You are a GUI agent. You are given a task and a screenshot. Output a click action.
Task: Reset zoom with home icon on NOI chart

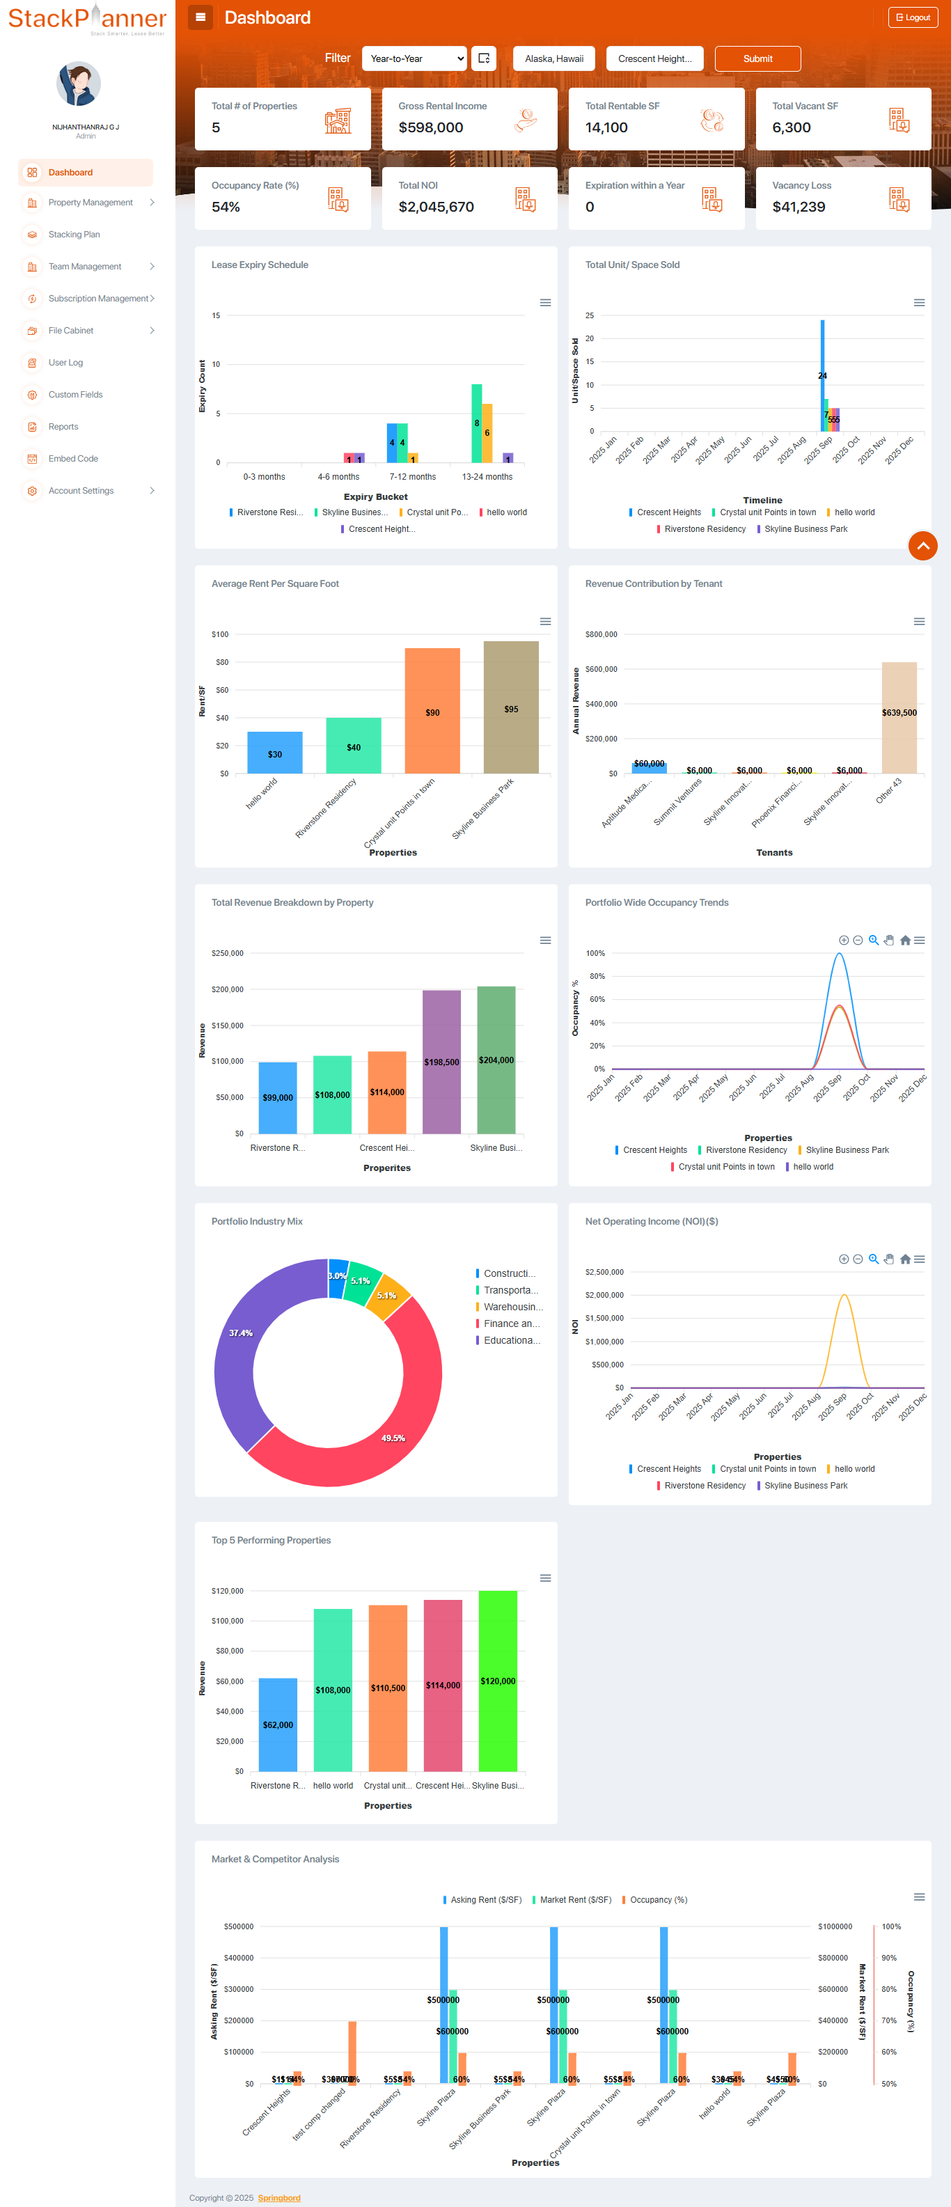pos(905,1259)
